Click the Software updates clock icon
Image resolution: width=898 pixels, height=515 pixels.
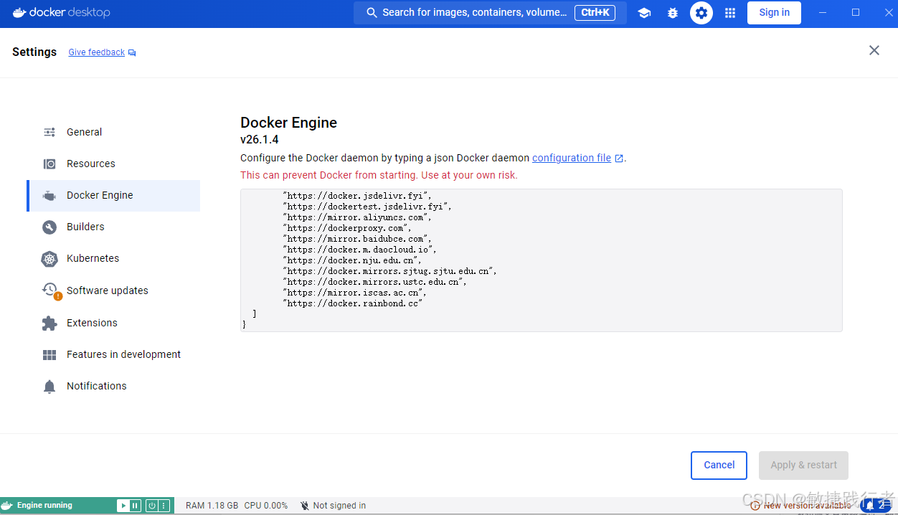[50, 290]
